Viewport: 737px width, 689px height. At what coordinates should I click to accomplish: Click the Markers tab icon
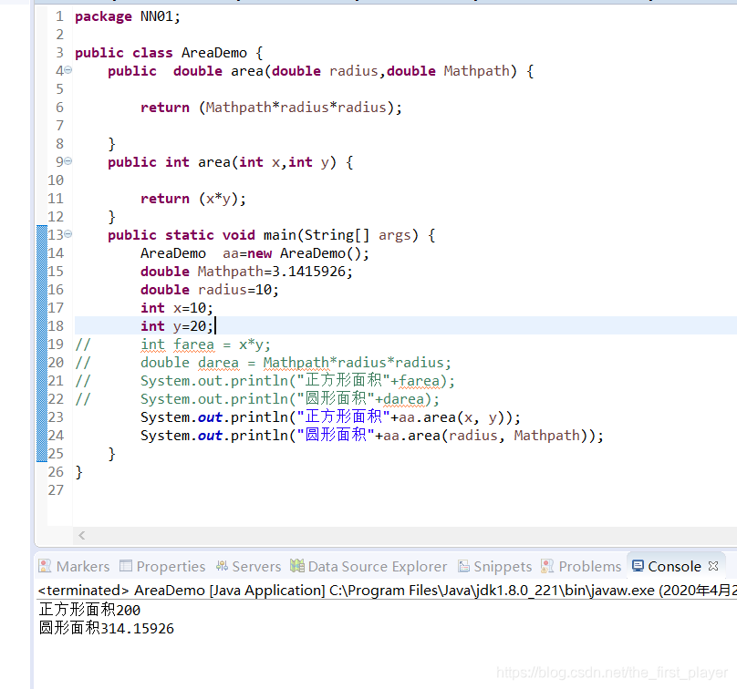coord(45,566)
